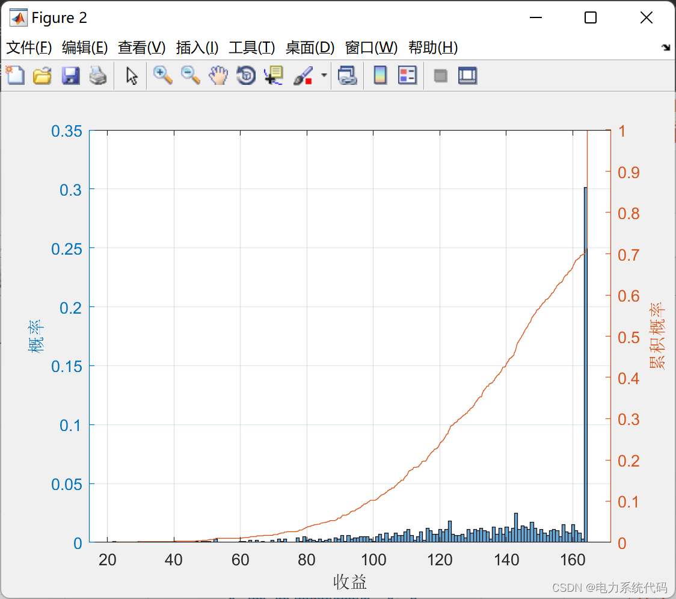Click the New Figure toolbar icon

(x=15, y=75)
